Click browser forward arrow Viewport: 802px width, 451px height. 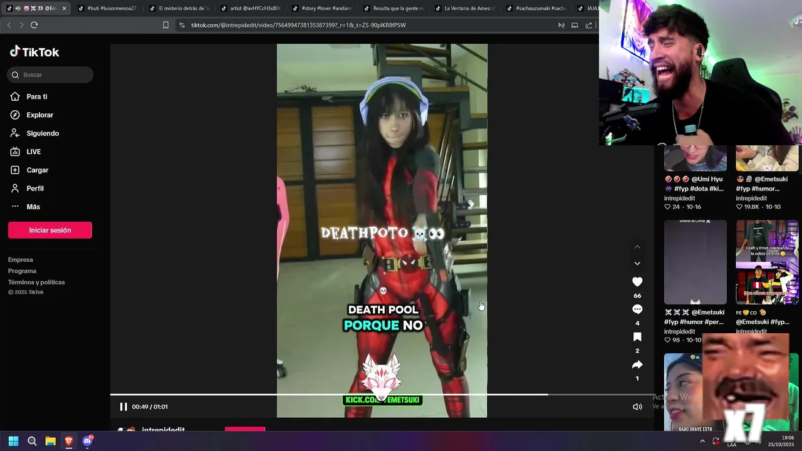pyautogui.click(x=21, y=25)
